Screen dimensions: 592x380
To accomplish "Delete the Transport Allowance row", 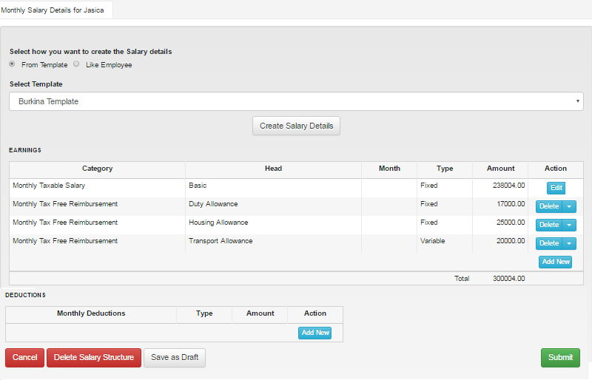I will tap(549, 243).
